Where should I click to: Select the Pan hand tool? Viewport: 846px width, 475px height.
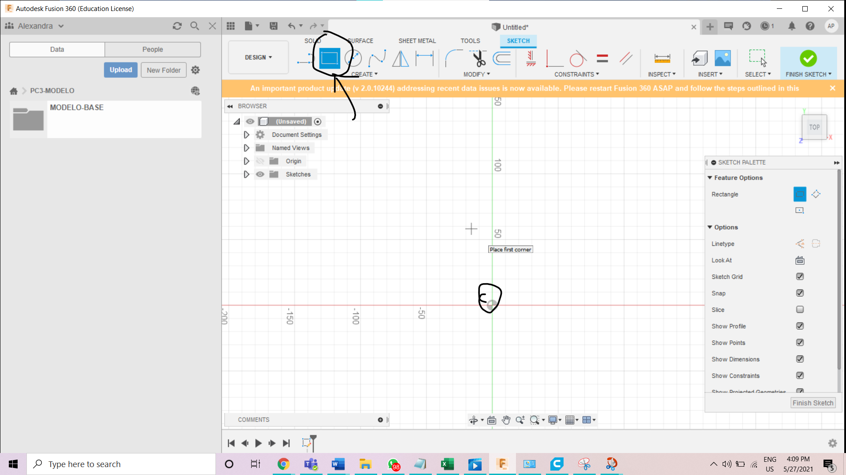coord(506,420)
